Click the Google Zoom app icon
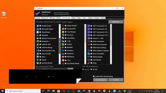 (38, 26)
